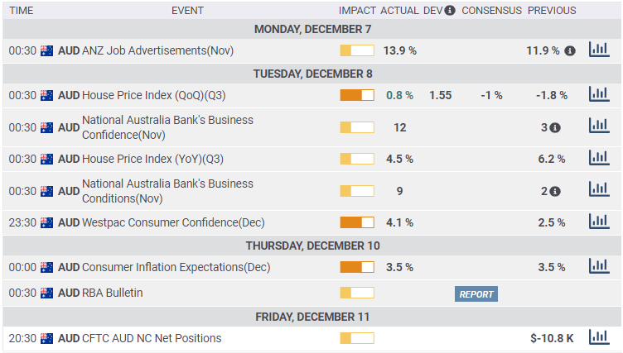Click the info icon beside DEV header
The width and height of the screenshot is (623, 353).
[450, 11]
